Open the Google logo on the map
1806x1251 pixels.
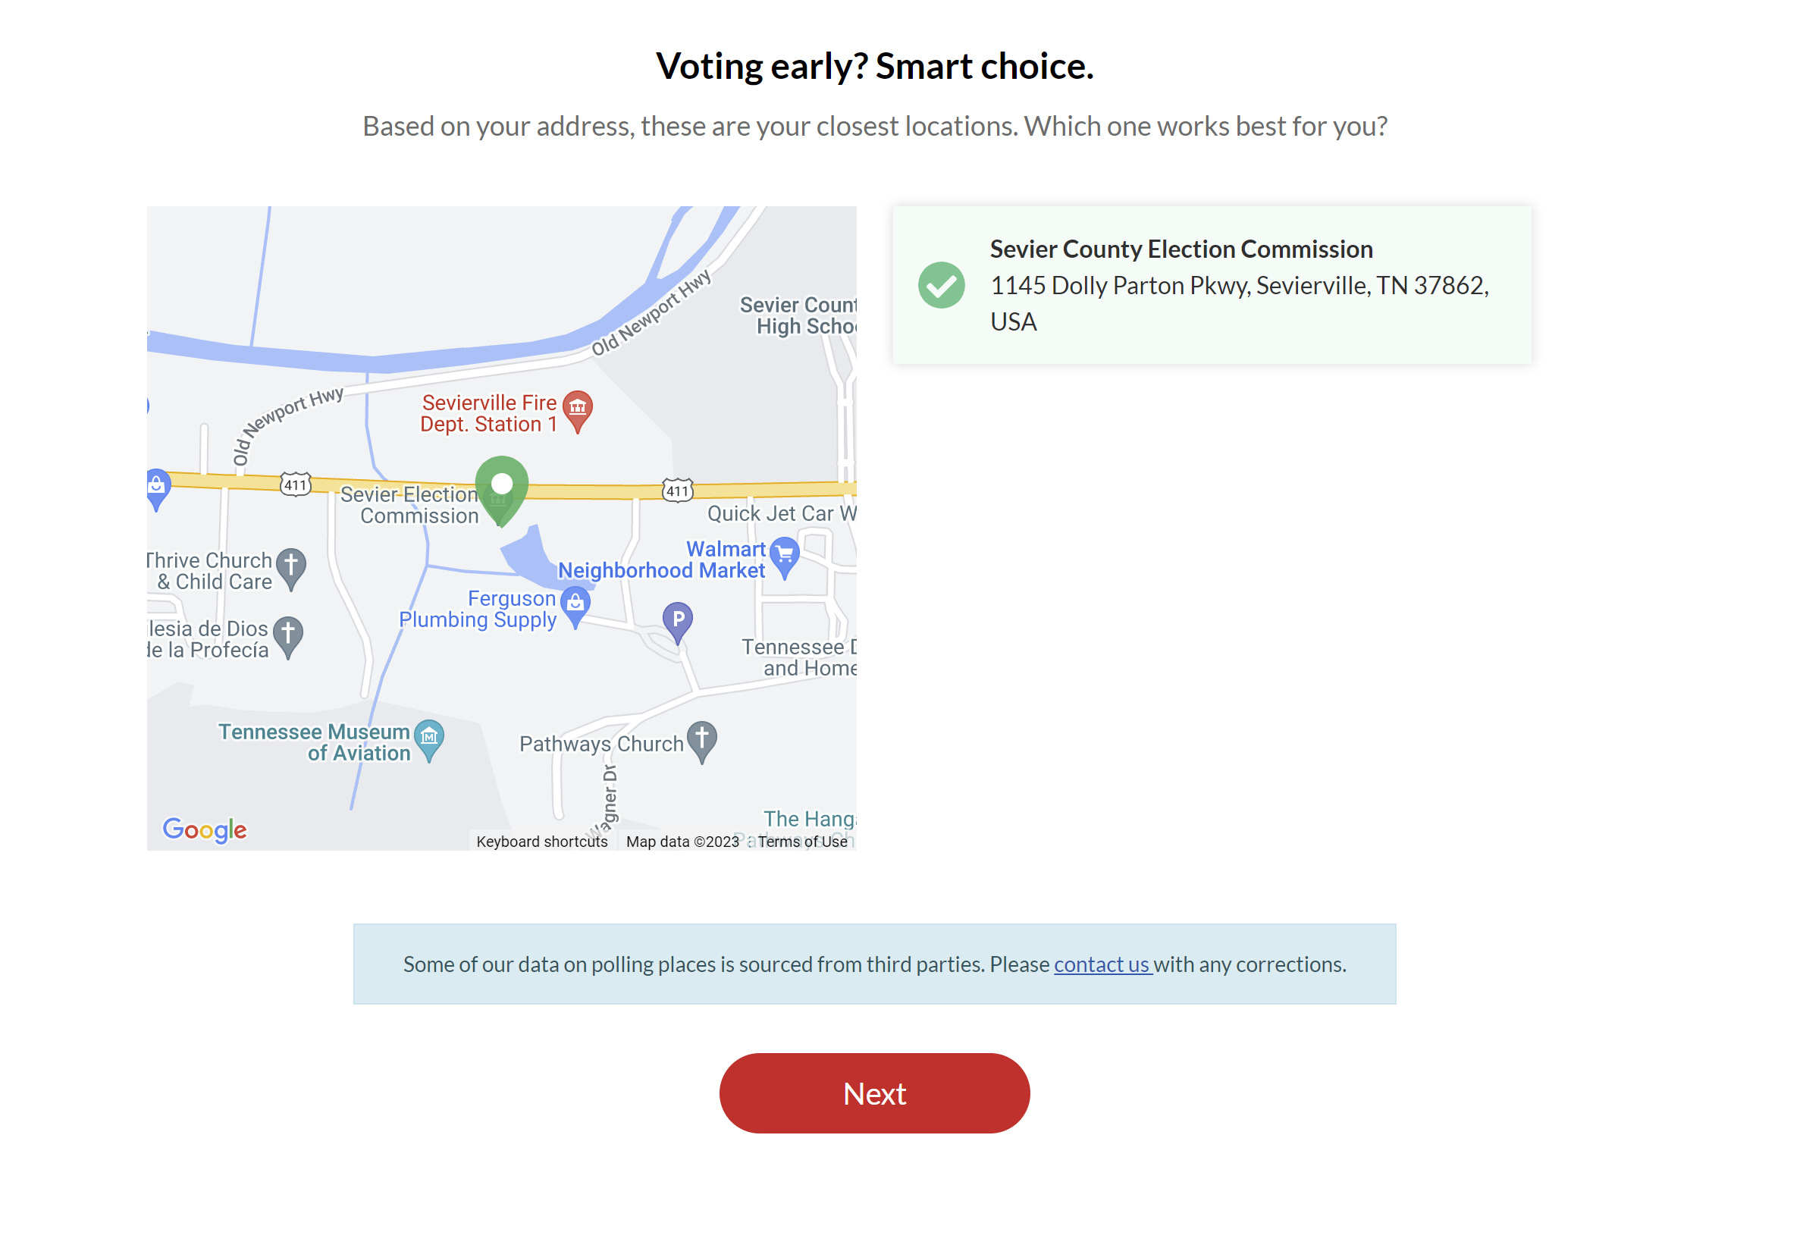(x=205, y=830)
